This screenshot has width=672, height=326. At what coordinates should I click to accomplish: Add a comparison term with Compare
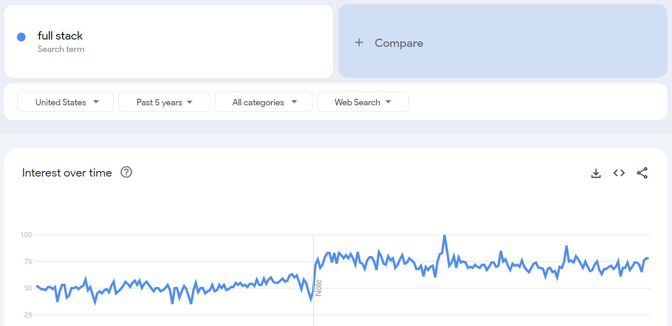(398, 43)
